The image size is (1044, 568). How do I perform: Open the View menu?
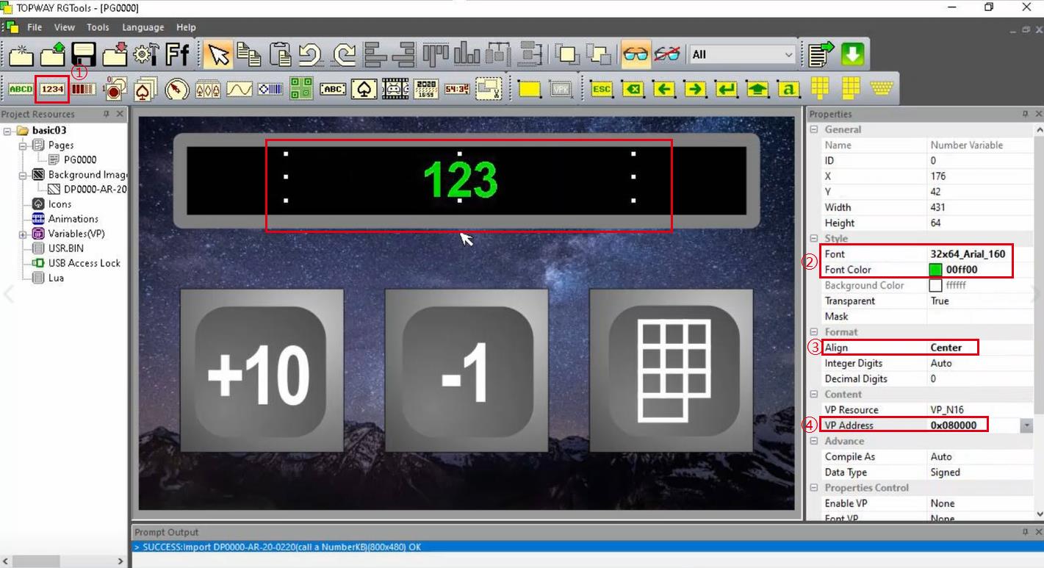coord(65,27)
